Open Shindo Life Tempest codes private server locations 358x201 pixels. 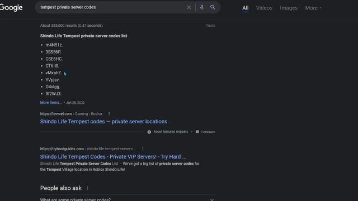tap(103, 122)
